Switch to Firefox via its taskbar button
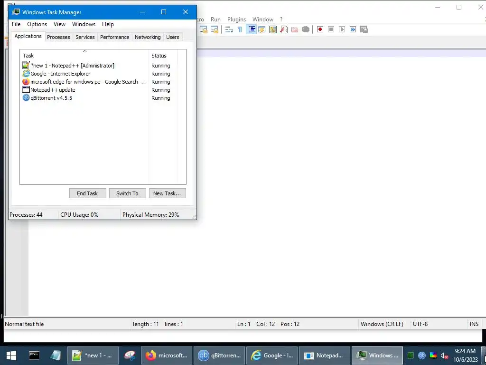Image resolution: width=486 pixels, height=365 pixels. 167,355
